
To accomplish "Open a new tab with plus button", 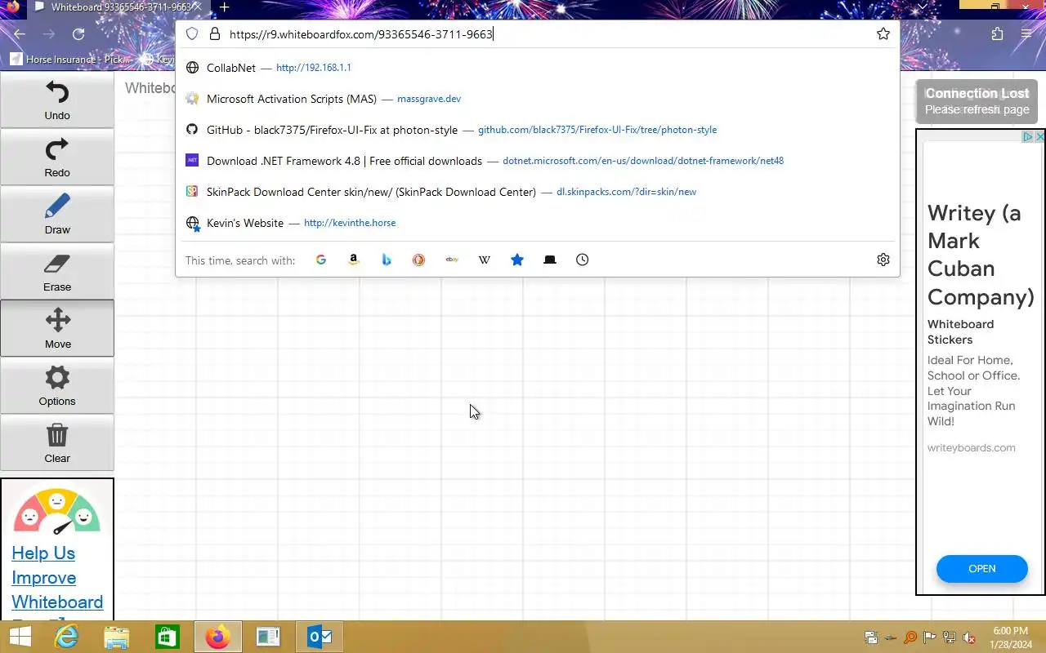I will click(x=224, y=7).
